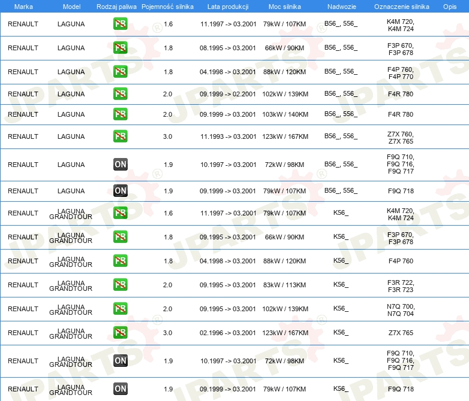Click the Moc silnika column header
This screenshot has height=401, width=469.
[285, 7]
